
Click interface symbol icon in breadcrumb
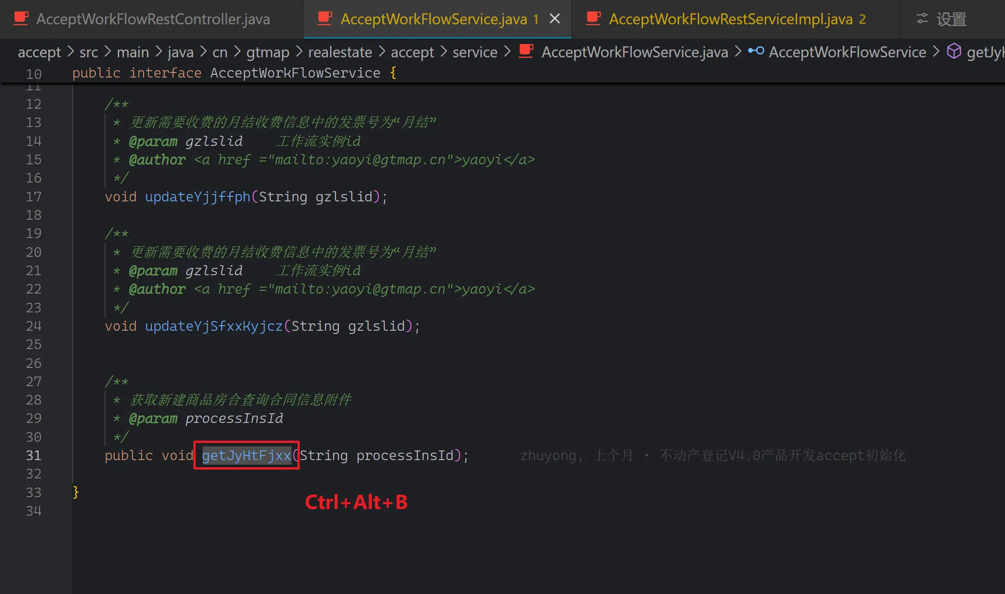click(x=756, y=51)
